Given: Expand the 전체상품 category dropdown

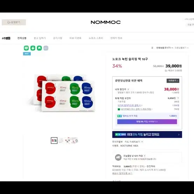Looking at the screenshot, I should tap(165, 48).
